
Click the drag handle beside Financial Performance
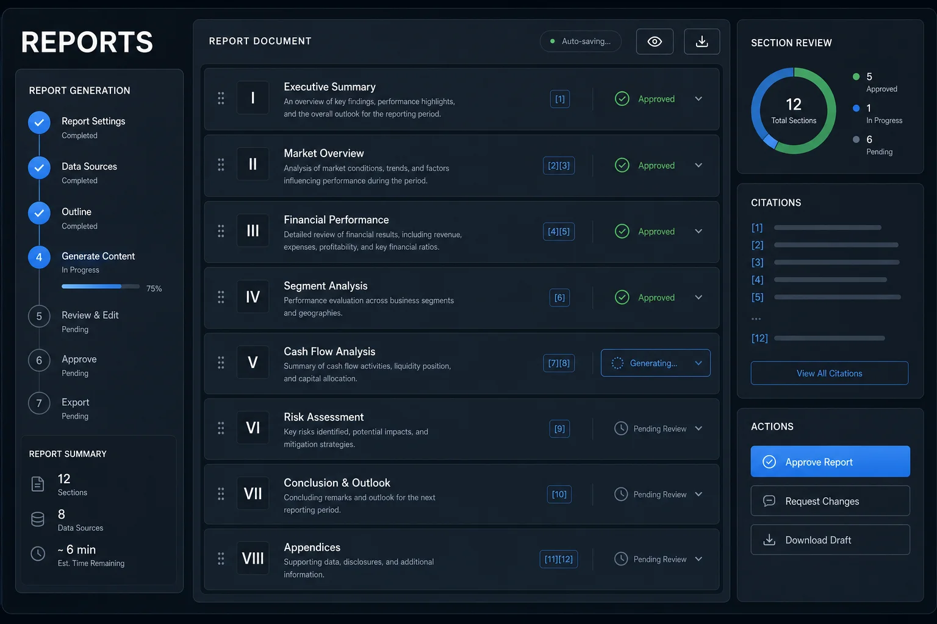click(221, 231)
